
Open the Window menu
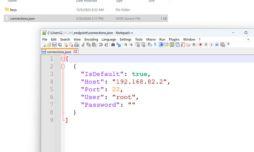coord(189,39)
